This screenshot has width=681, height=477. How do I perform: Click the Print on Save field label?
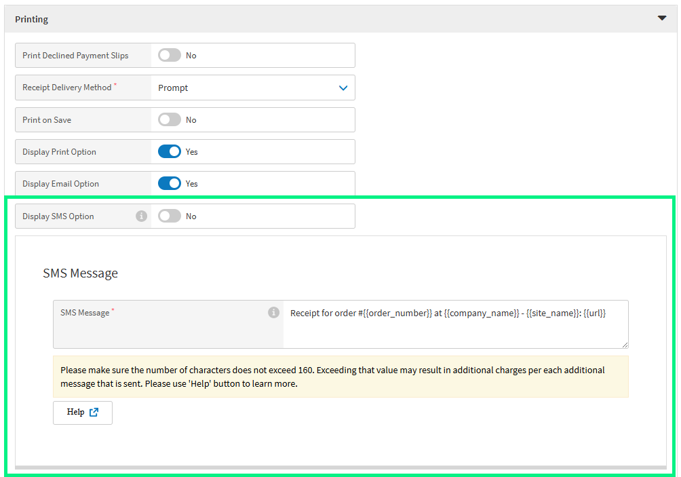[x=47, y=119]
